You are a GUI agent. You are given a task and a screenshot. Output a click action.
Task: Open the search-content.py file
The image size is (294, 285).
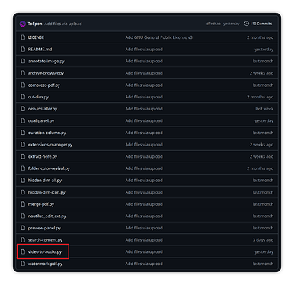(x=45, y=240)
